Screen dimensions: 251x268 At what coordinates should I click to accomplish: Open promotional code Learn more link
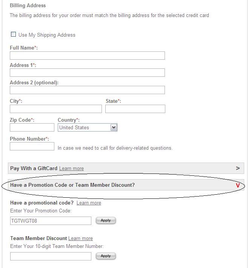coord(89,203)
